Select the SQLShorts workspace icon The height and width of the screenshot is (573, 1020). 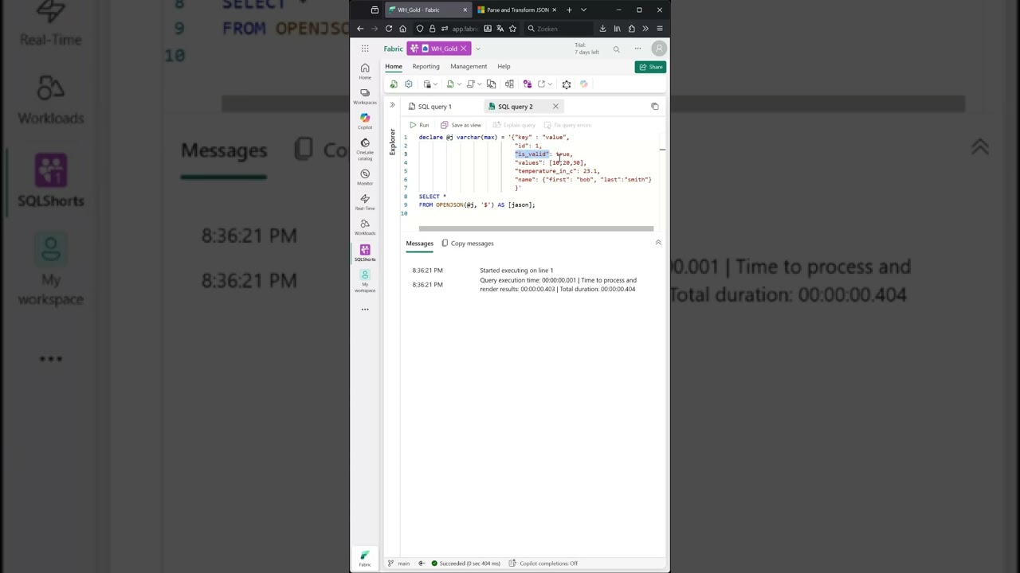pyautogui.click(x=365, y=252)
